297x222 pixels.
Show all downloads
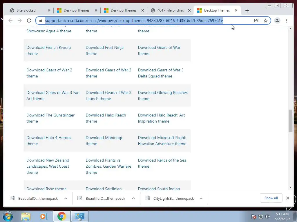tap(271, 198)
